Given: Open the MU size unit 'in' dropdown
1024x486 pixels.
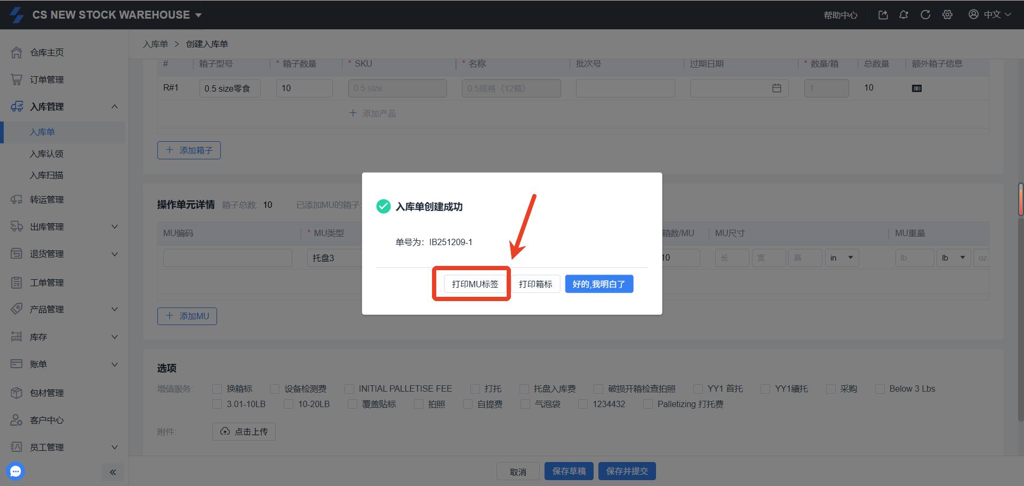Looking at the screenshot, I should [842, 258].
